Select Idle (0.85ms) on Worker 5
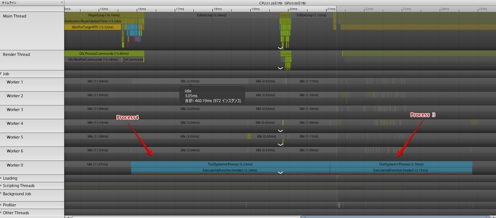496x218 pixels. tap(266, 136)
